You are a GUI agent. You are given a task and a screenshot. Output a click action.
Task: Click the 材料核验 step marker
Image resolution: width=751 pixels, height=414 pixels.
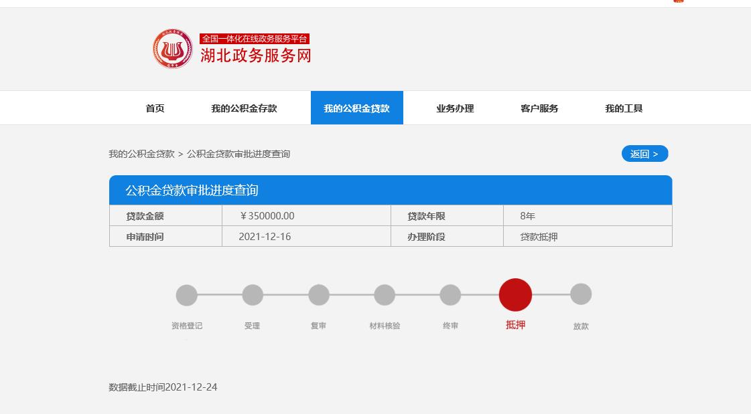point(384,294)
